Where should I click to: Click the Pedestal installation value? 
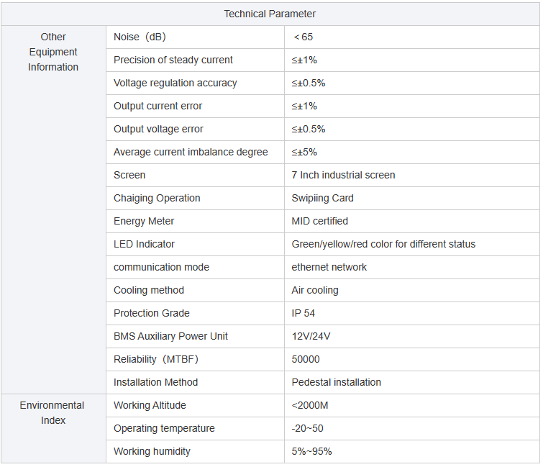pyautogui.click(x=337, y=382)
